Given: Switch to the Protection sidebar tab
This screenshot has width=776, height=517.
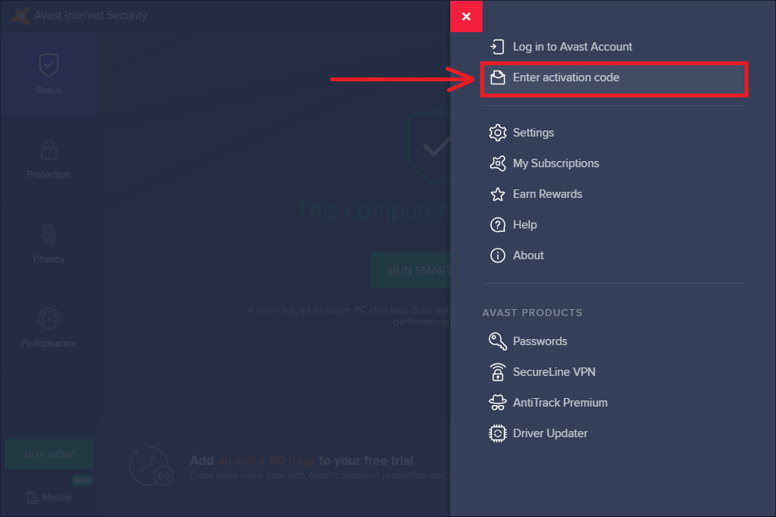Looking at the screenshot, I should point(48,159).
